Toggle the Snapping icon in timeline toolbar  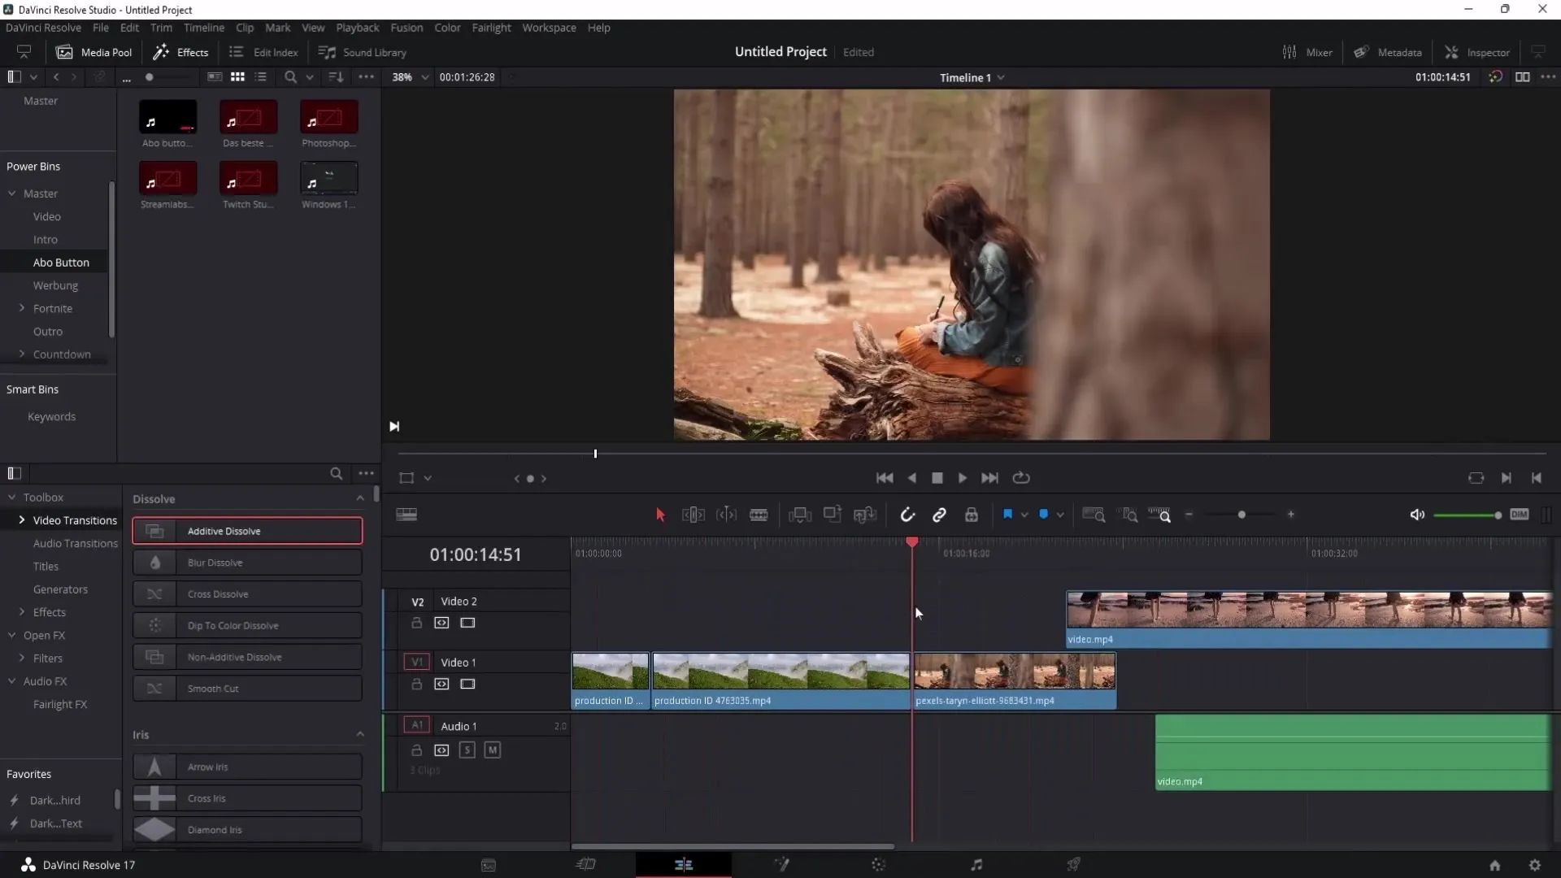[x=908, y=515]
